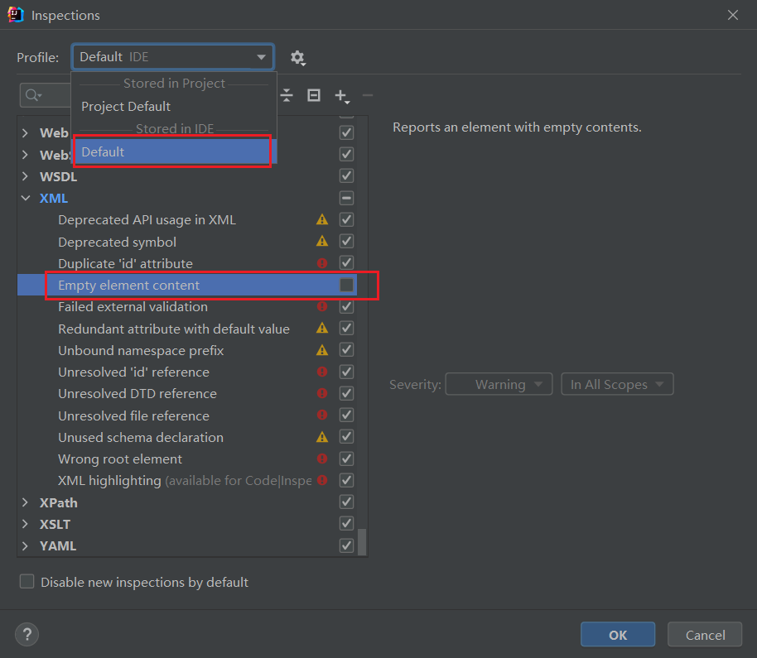The image size is (757, 658).
Task: Click error icon beside Duplicate 'id' attribute
Action: click(322, 263)
